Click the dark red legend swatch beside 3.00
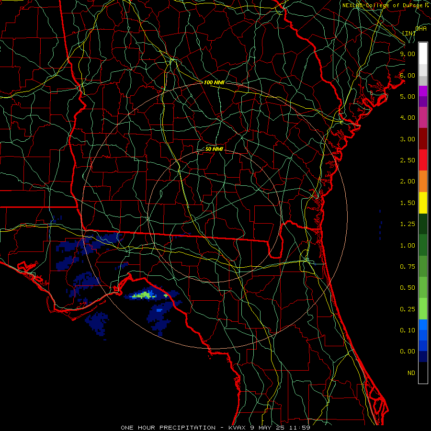 click(x=423, y=139)
